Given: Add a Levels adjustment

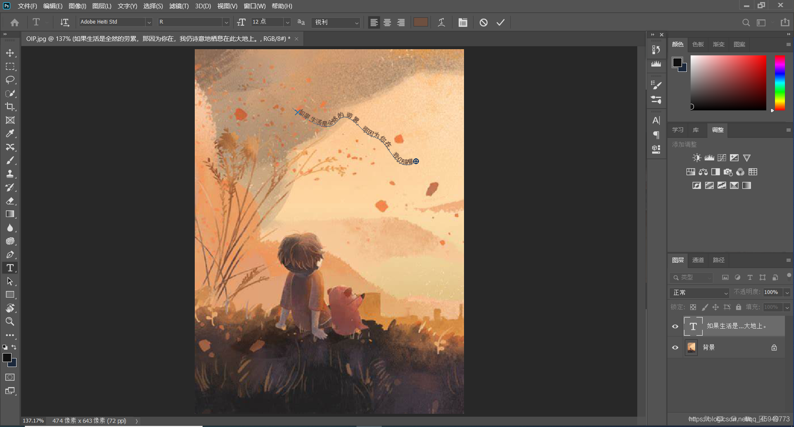Looking at the screenshot, I should (x=709, y=158).
